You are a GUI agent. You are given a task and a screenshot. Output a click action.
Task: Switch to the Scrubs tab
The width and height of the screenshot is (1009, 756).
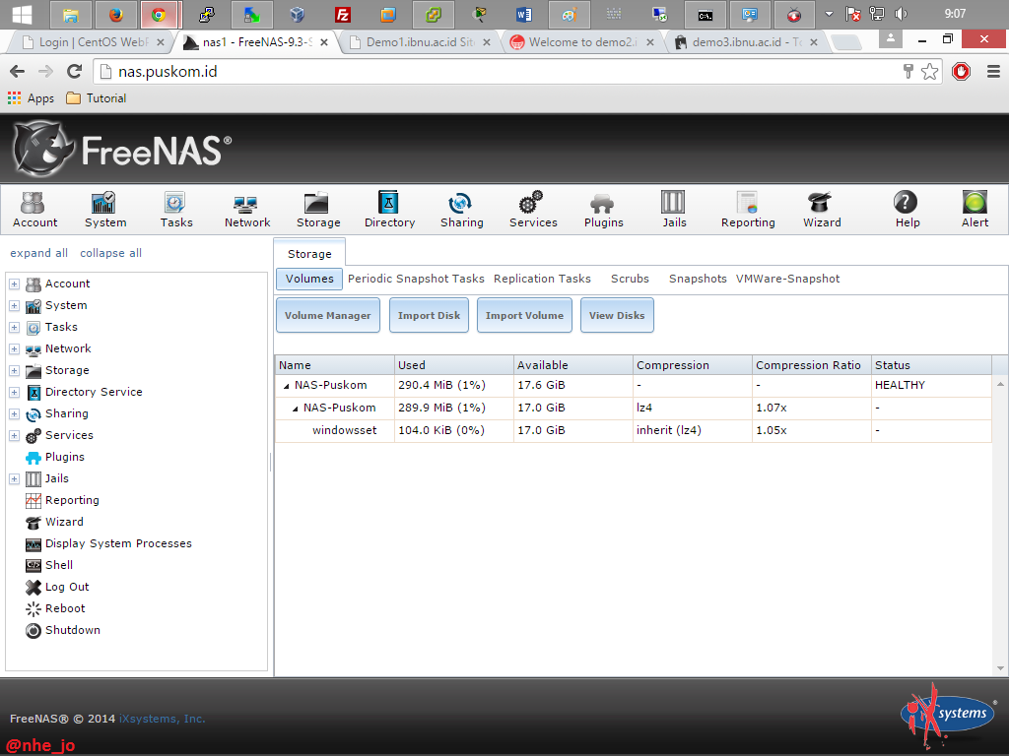pyautogui.click(x=630, y=279)
